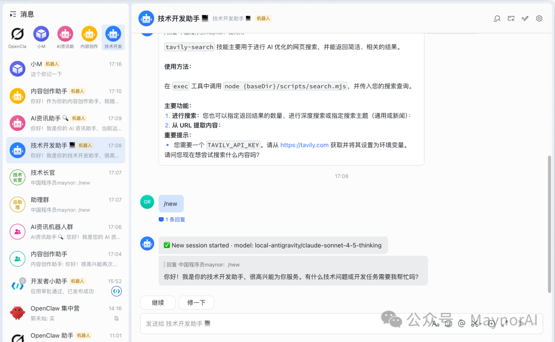Open the https://tavily.com link
Viewport: 555px width, 342px height.
pos(304,145)
